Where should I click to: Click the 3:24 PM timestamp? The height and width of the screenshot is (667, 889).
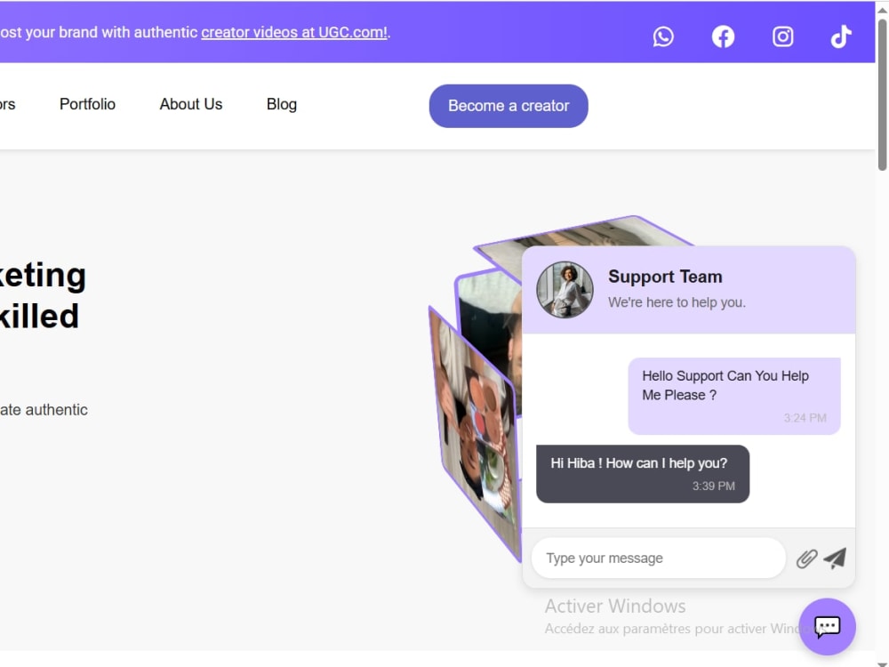tap(805, 418)
